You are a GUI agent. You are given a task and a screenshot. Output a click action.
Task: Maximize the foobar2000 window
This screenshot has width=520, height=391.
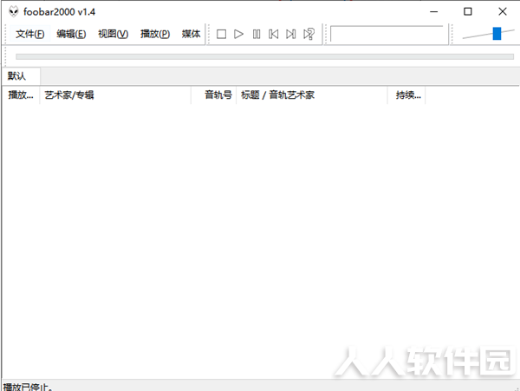[468, 11]
